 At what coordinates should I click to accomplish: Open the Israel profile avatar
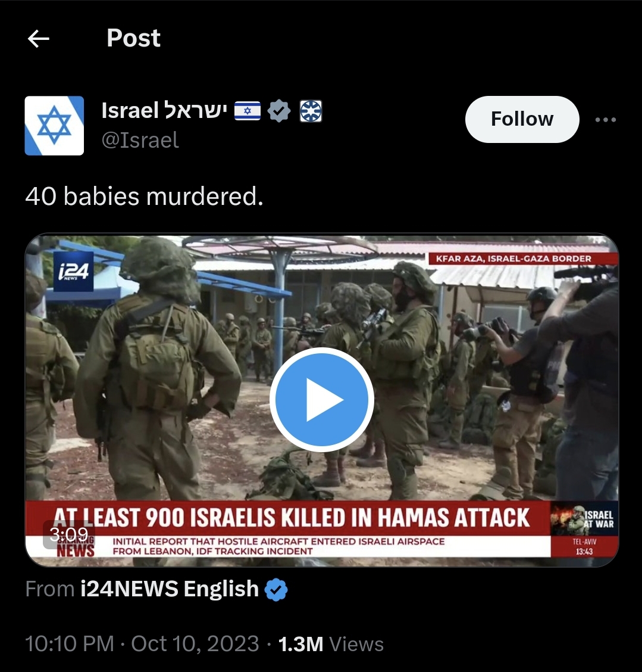coord(54,126)
